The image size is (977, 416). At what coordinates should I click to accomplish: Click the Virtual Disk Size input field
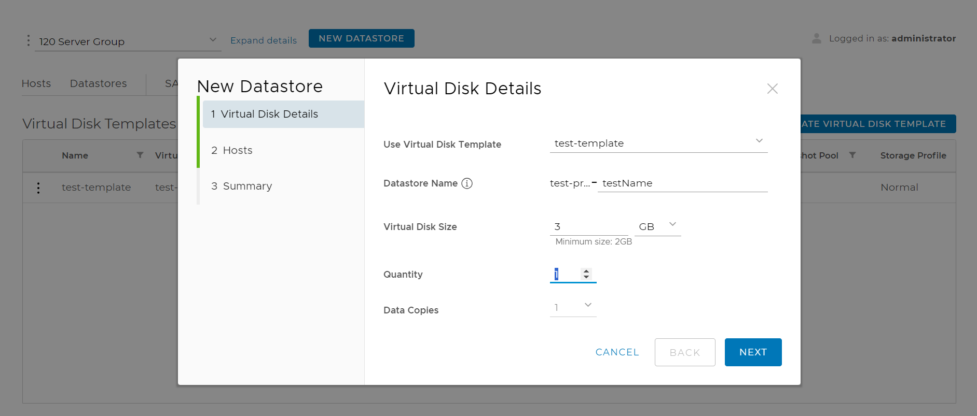pyautogui.click(x=588, y=226)
